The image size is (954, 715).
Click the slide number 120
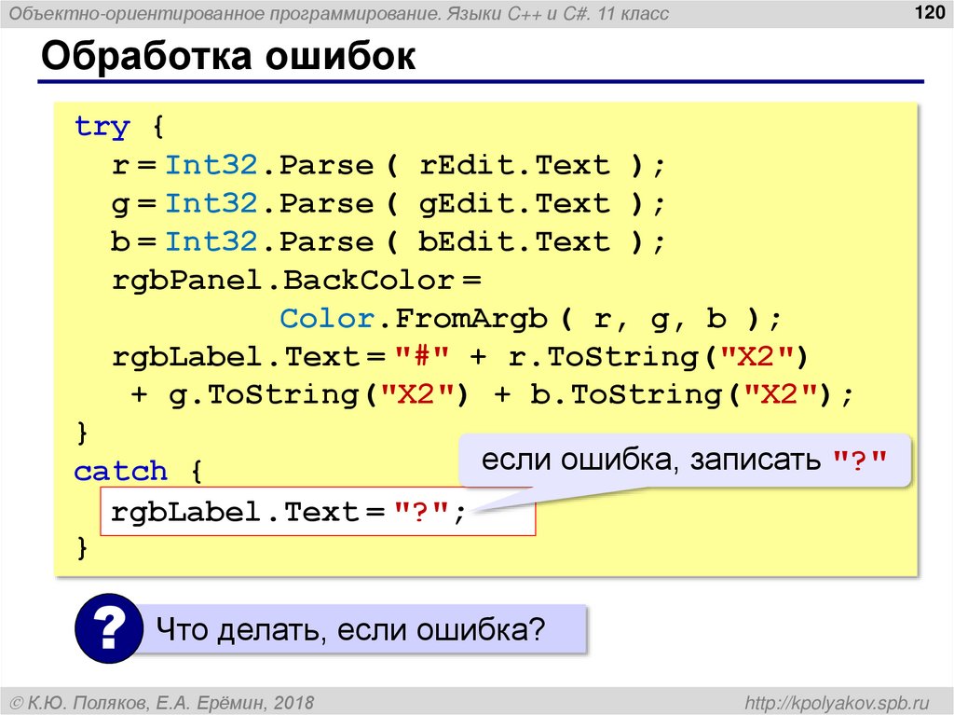coord(929,12)
